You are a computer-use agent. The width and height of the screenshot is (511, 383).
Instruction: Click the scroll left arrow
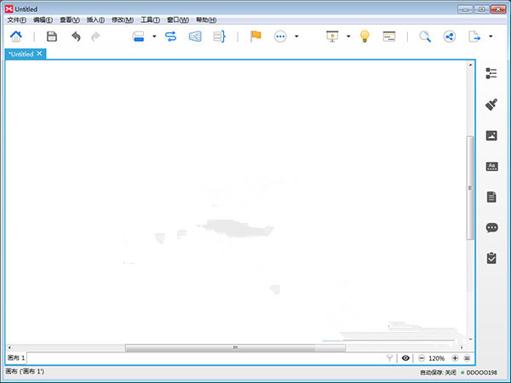(9, 348)
